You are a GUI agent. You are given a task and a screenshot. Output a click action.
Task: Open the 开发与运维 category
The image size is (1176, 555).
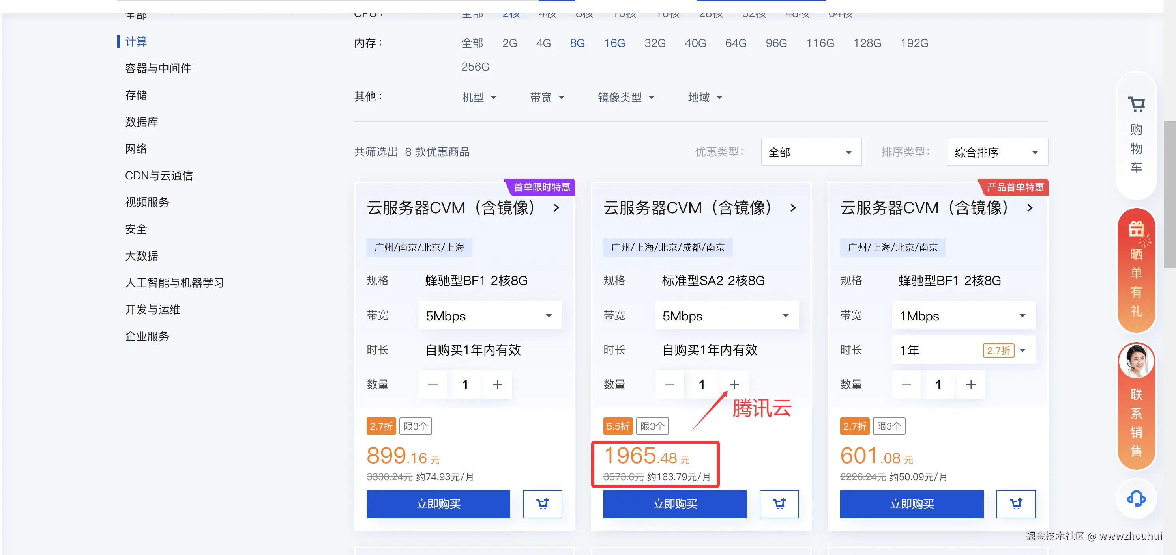(x=152, y=310)
